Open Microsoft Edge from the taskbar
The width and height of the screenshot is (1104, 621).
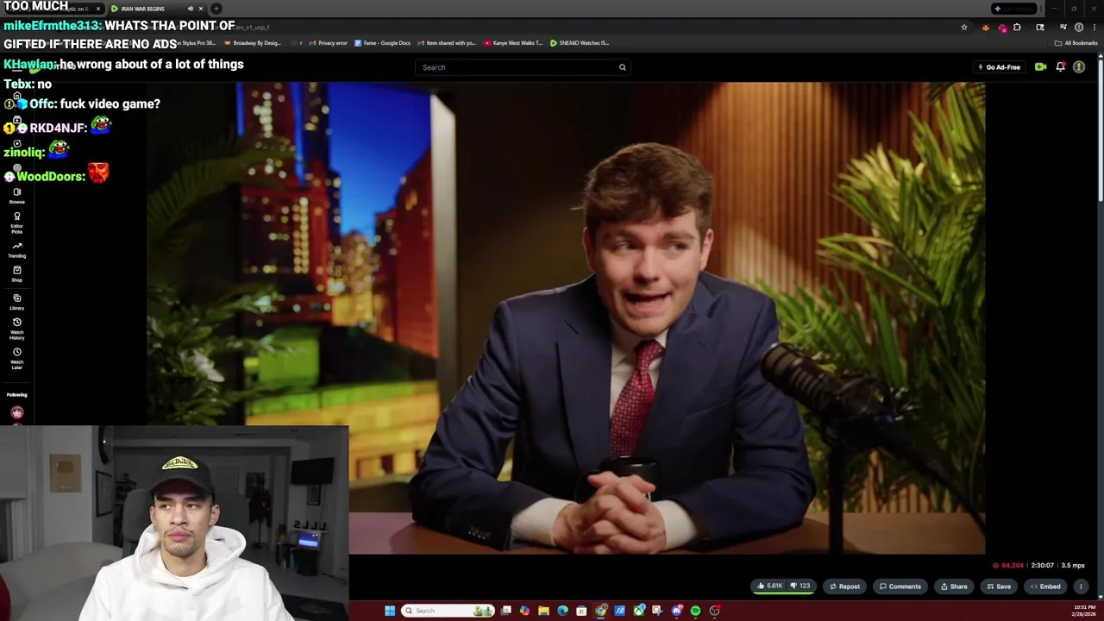pos(562,611)
